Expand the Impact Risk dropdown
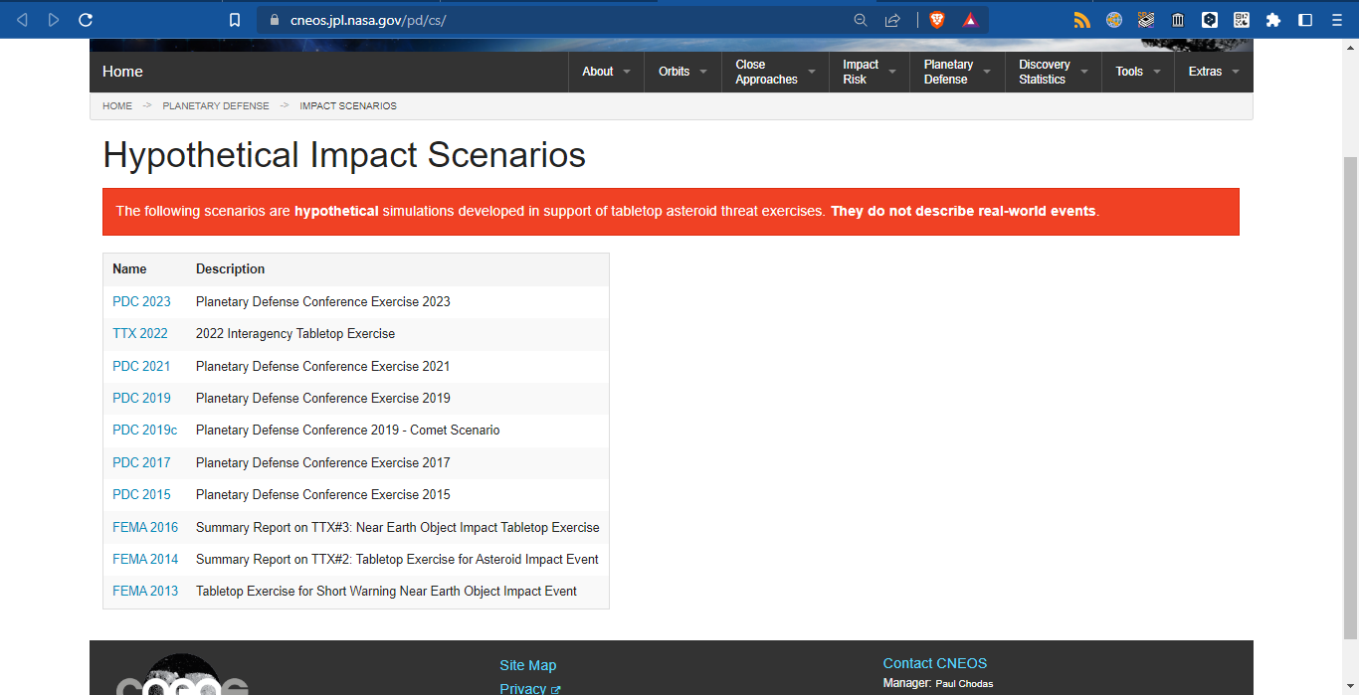 870,72
